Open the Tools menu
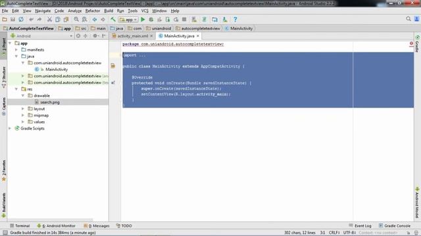The image size is (421, 236). click(133, 10)
